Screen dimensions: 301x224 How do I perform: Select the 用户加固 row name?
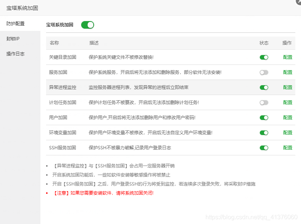pos(58,118)
